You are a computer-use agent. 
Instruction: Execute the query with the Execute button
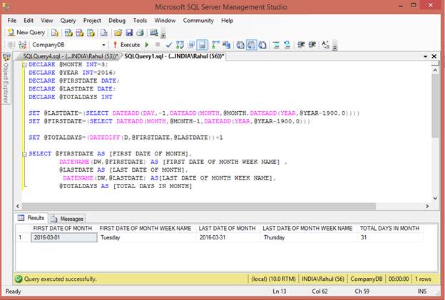(126, 45)
